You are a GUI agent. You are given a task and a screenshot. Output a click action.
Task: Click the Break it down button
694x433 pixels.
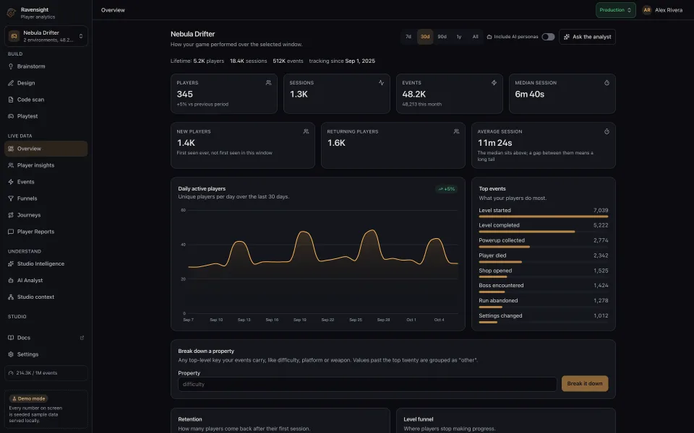pos(585,383)
